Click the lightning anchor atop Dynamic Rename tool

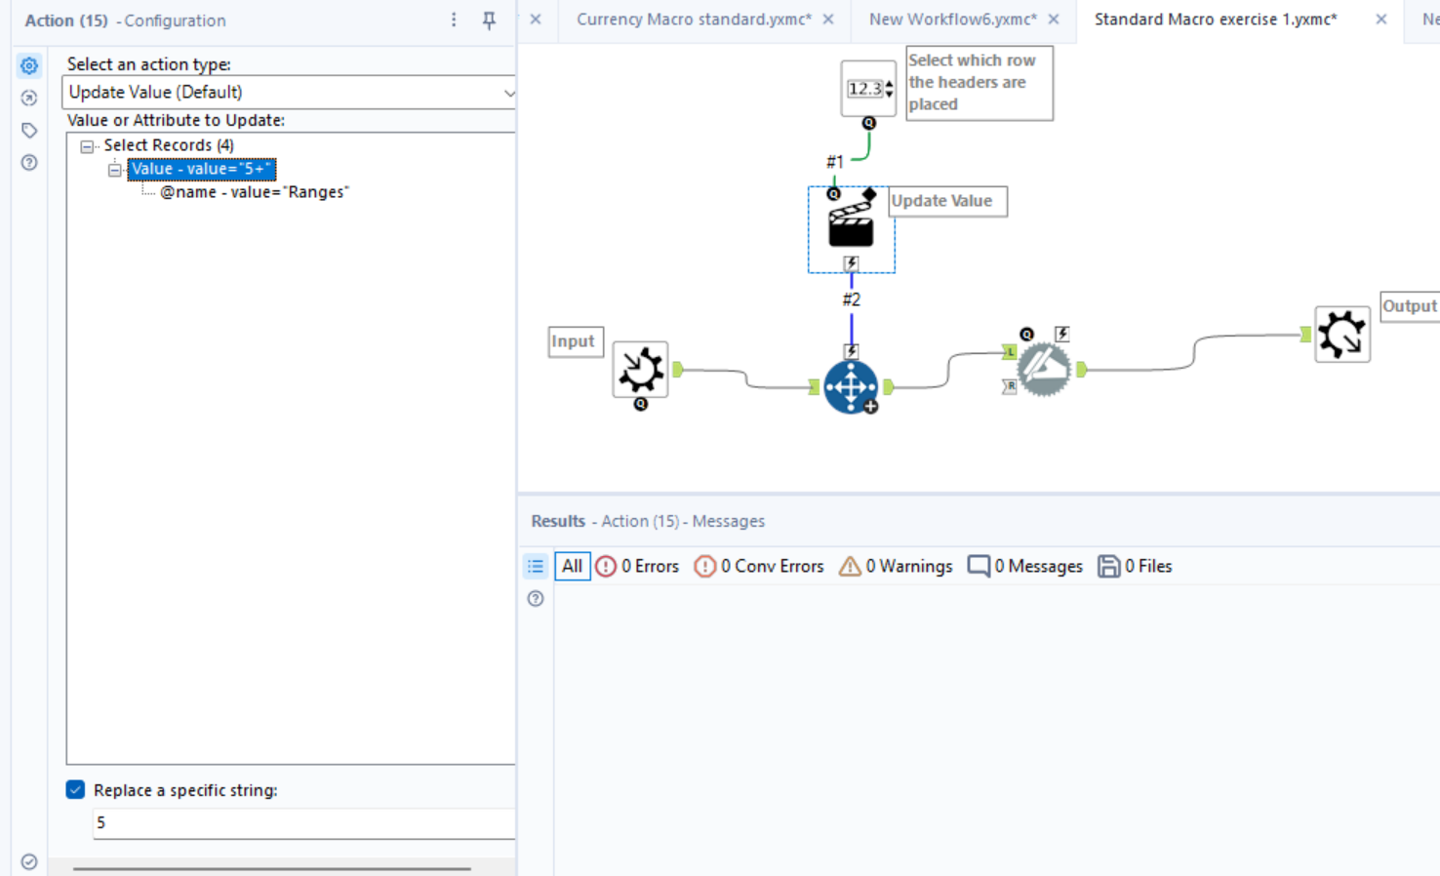click(x=1062, y=334)
